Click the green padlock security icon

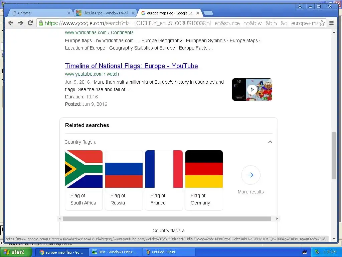point(40,23)
